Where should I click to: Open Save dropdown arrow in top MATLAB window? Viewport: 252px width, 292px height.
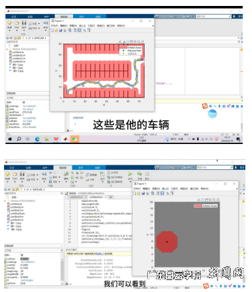(x=24, y=31)
